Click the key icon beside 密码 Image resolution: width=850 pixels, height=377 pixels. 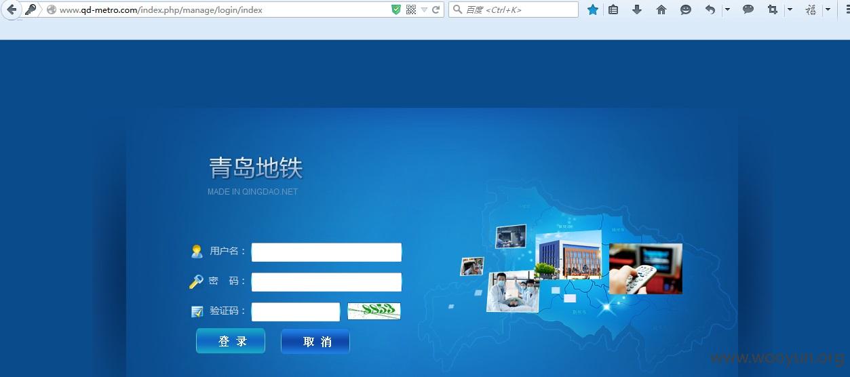coord(196,281)
